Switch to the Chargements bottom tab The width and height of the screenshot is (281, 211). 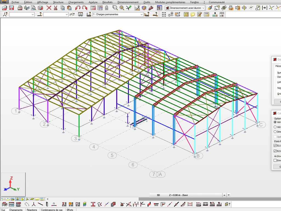(x=16, y=210)
